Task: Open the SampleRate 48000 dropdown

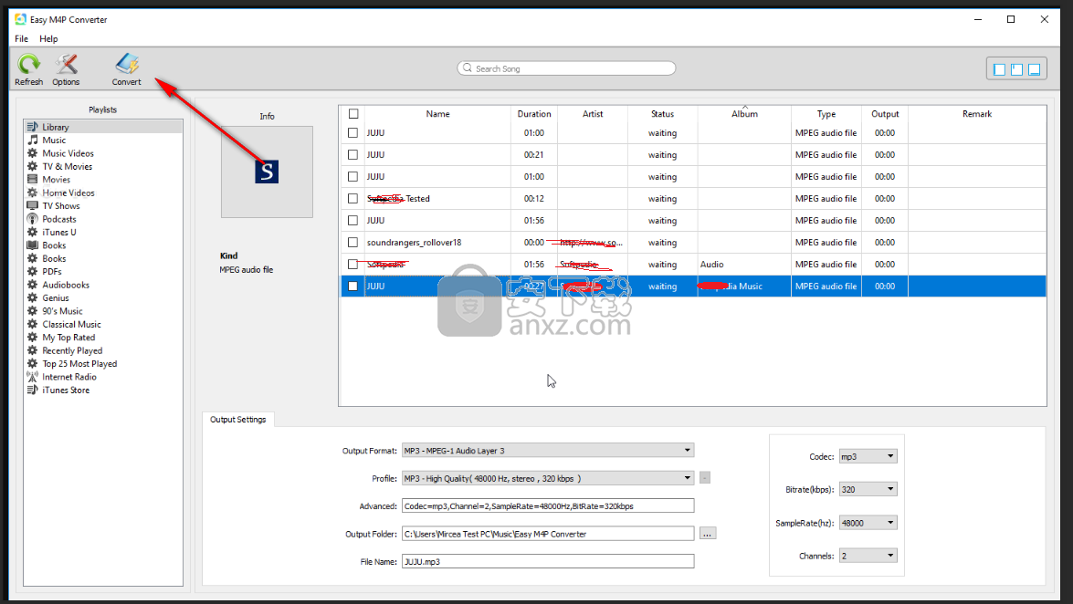Action: (x=868, y=523)
